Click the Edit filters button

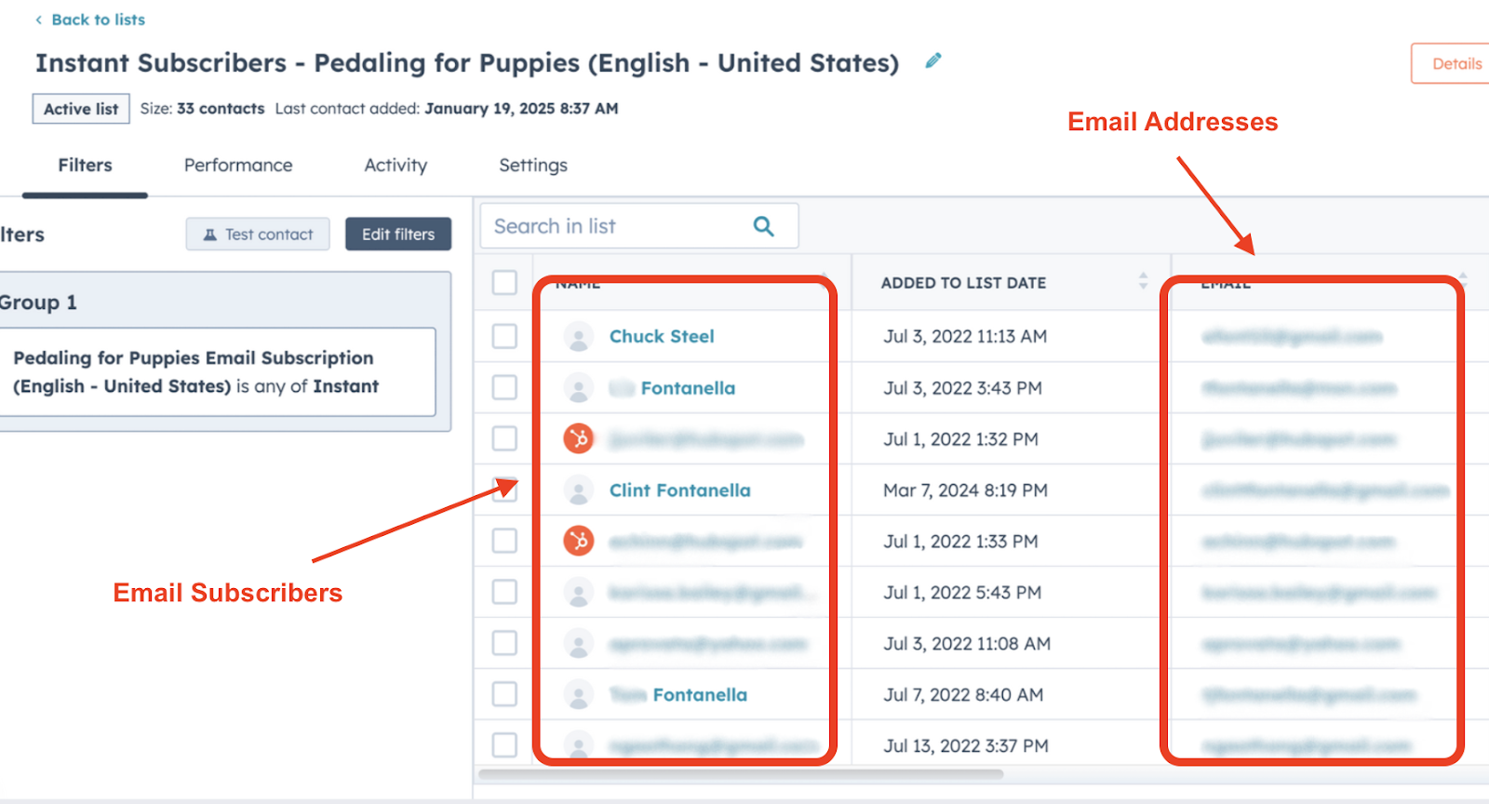(x=398, y=234)
